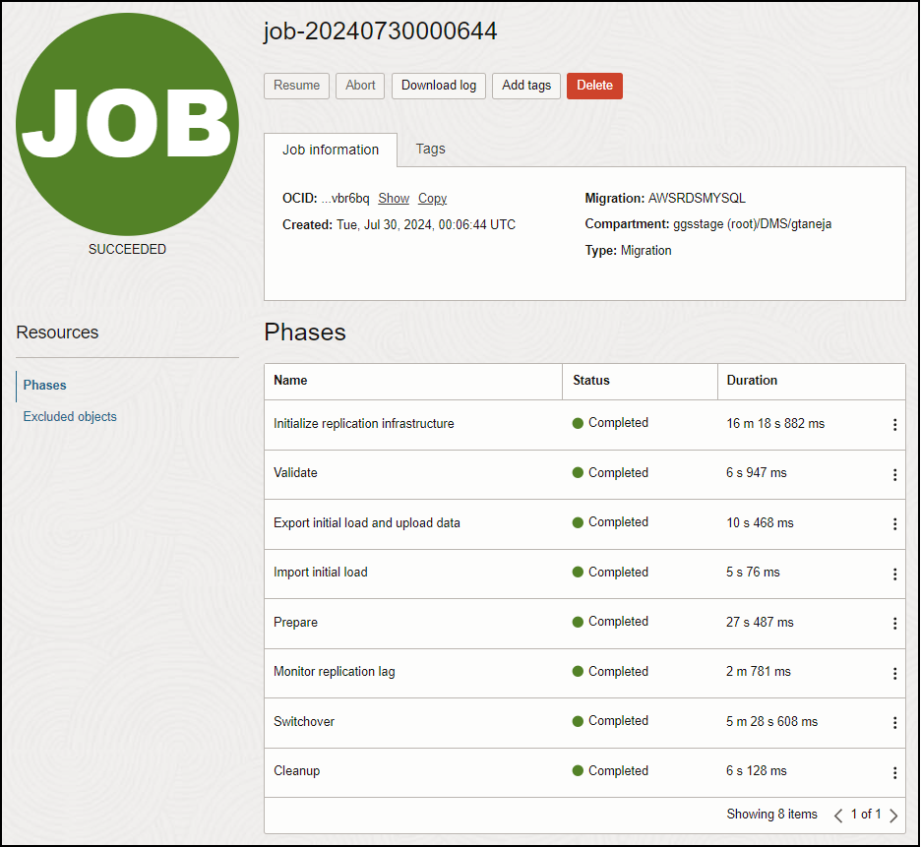
Task: Open actions for Export initial load and upload data
Action: pyautogui.click(x=894, y=523)
